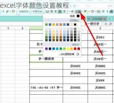114x103 pixels.
Task: Toggle Italic formatting button
Action: click(107, 11)
